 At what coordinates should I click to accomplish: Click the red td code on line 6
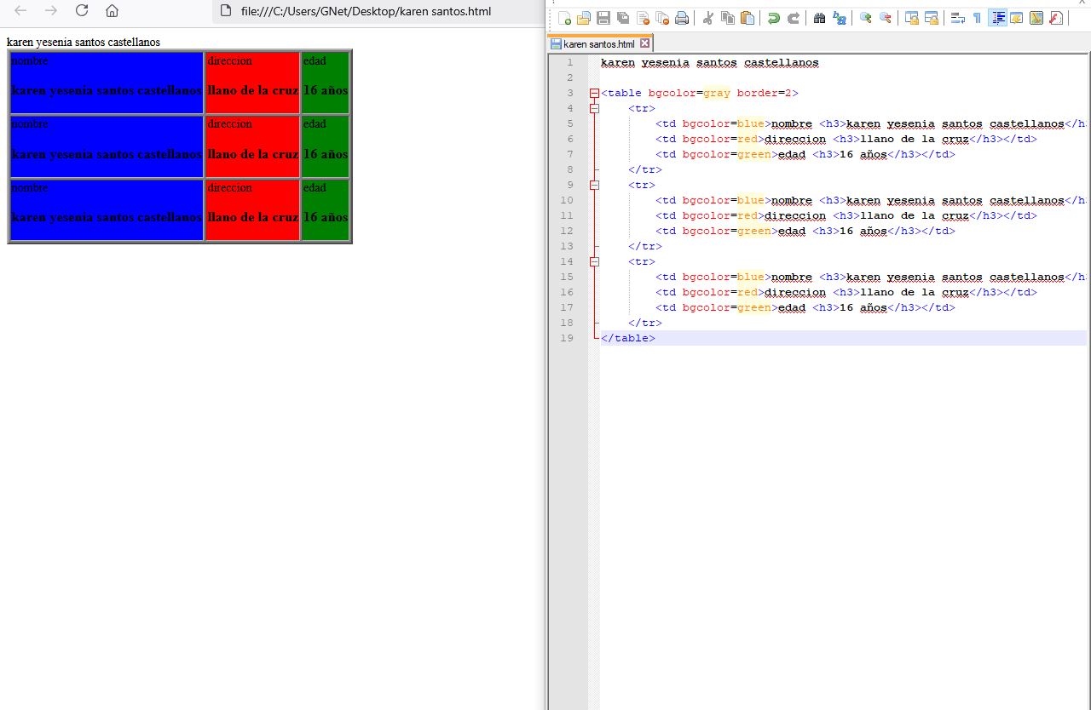846,139
